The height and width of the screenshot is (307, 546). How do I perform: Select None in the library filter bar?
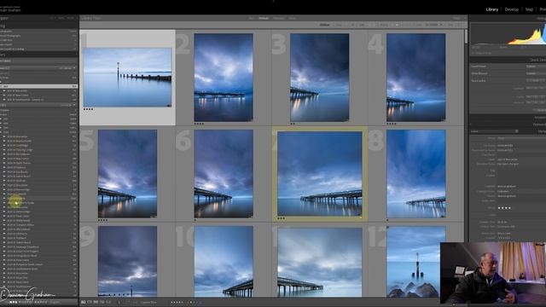tap(292, 18)
